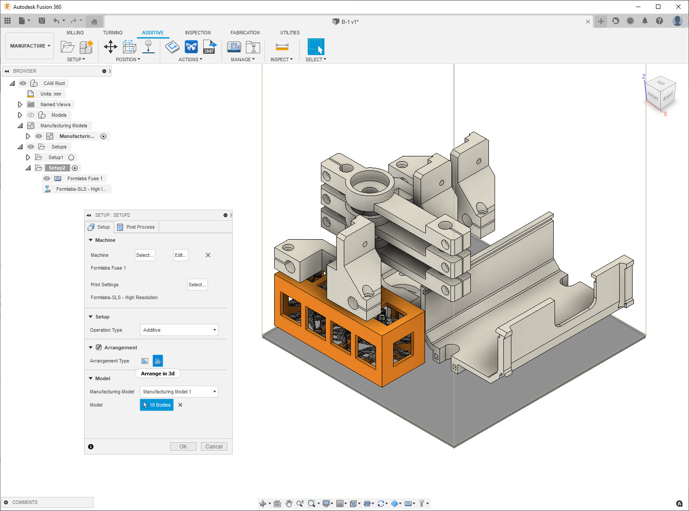Click the Select tool icon
Image resolution: width=689 pixels, height=511 pixels.
click(316, 47)
